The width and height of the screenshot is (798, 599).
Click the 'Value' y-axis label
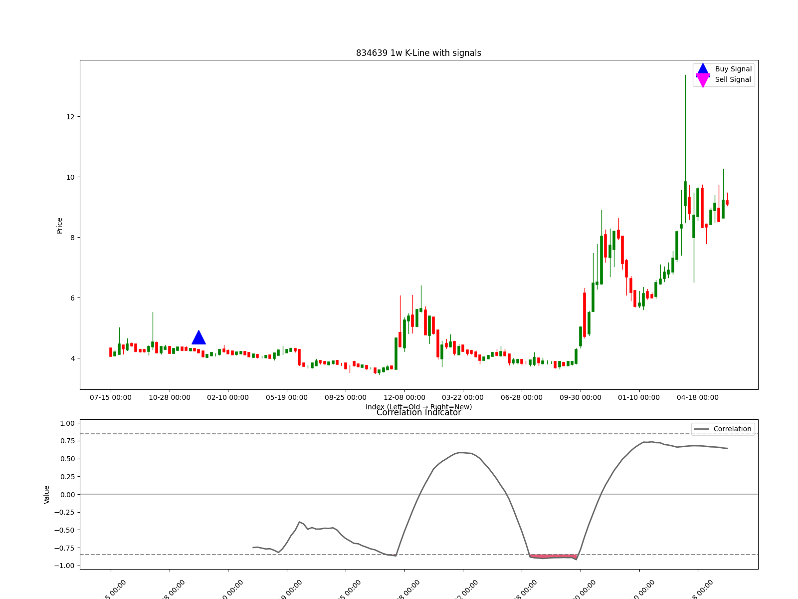[47, 494]
